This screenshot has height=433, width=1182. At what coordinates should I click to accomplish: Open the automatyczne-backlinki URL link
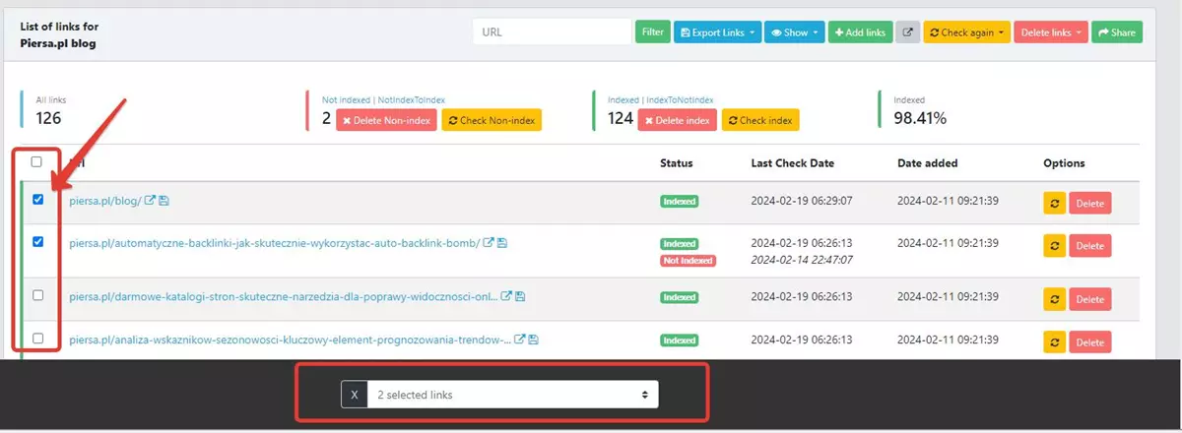275,243
